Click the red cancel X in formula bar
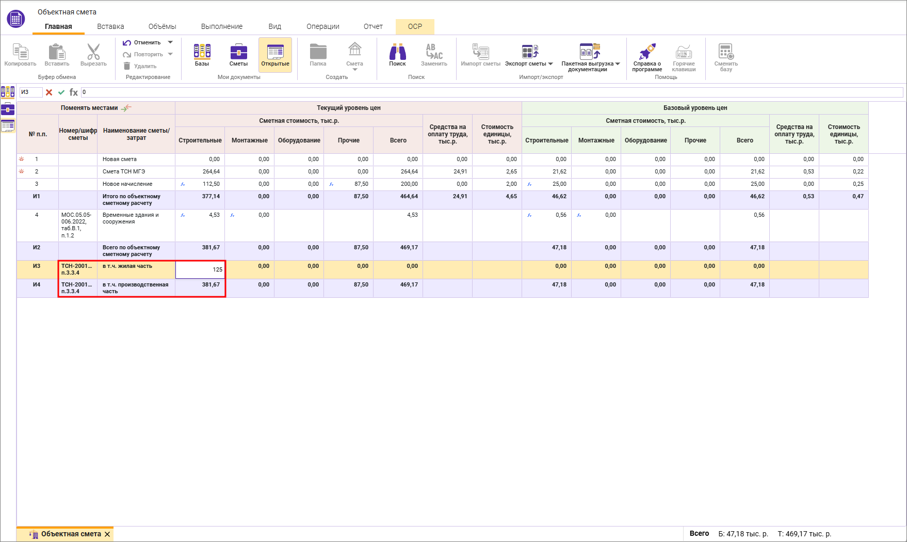Screen dimensions: 907x542 click(x=49, y=92)
